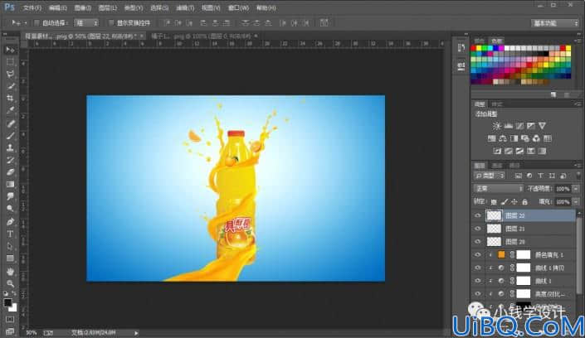Click the foreground color box
585x338 pixels.
[7, 302]
